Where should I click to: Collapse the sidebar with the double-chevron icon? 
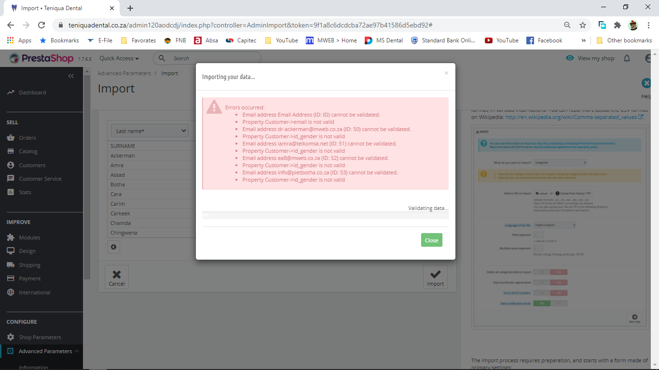[x=71, y=76]
